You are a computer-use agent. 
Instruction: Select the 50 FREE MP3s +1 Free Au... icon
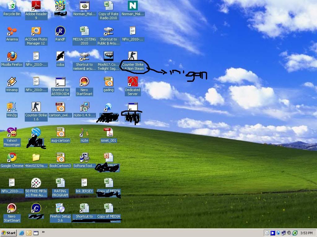pyautogui.click(x=36, y=187)
